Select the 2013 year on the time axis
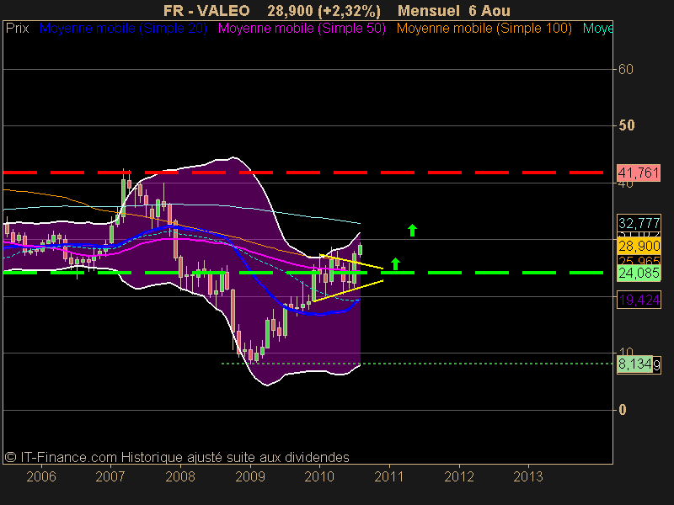The height and width of the screenshot is (505, 674). tap(528, 476)
